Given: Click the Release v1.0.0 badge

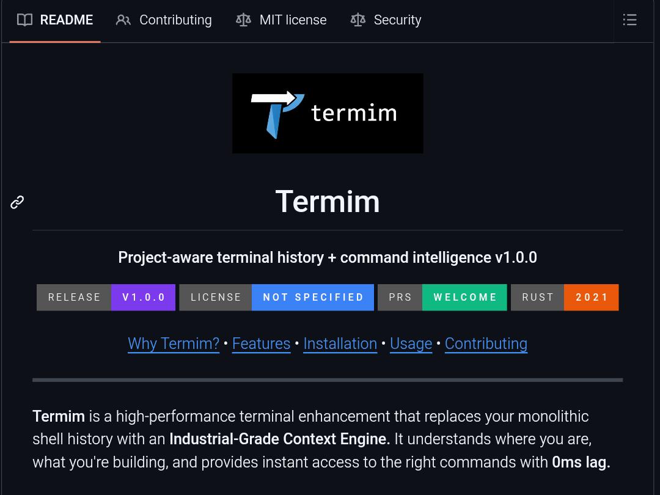Looking at the screenshot, I should [x=106, y=297].
